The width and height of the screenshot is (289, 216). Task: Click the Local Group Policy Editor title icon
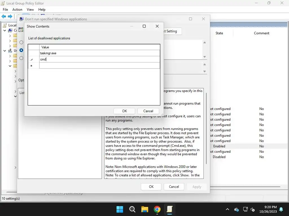(x=3, y=3)
